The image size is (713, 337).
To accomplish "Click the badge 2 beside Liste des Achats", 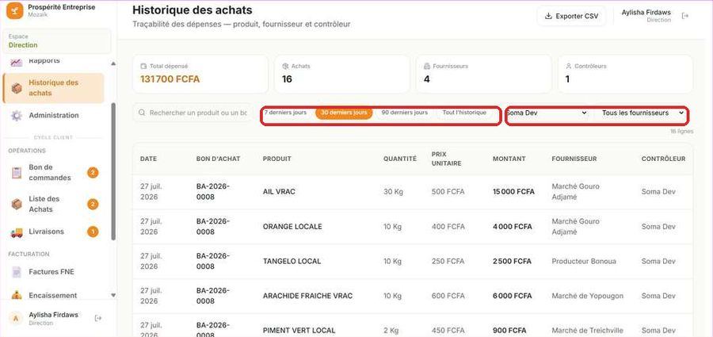I will (93, 204).
